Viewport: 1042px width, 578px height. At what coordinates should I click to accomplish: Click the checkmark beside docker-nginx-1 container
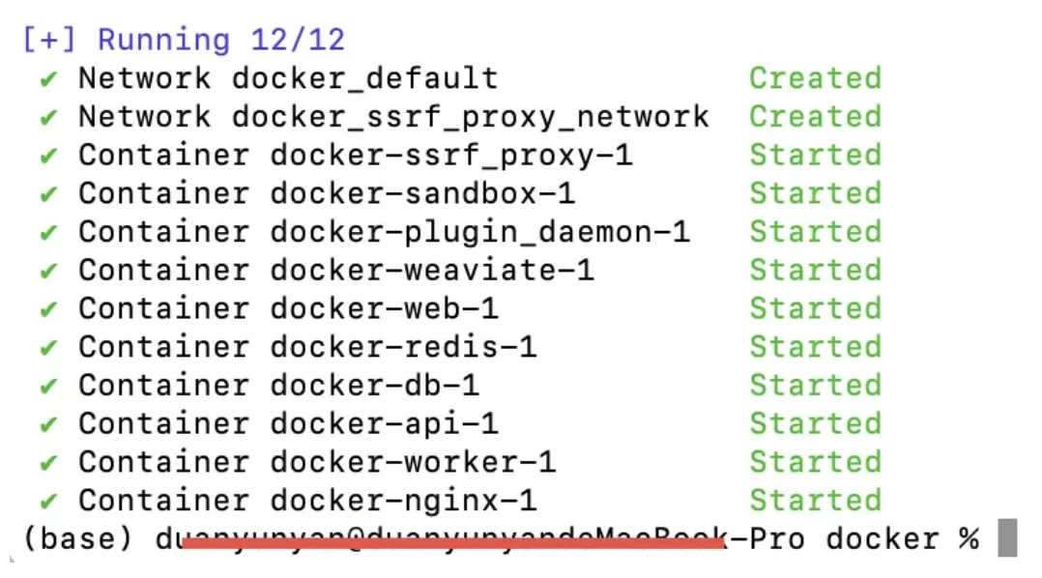click(48, 501)
